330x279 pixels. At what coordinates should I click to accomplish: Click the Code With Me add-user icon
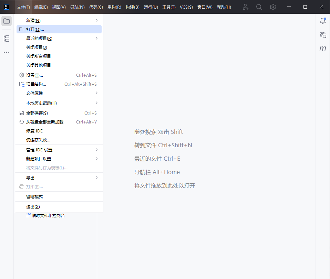click(x=245, y=7)
